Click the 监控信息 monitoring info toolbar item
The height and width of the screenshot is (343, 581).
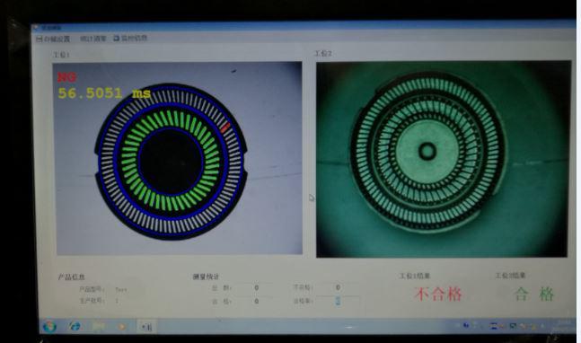(134, 38)
